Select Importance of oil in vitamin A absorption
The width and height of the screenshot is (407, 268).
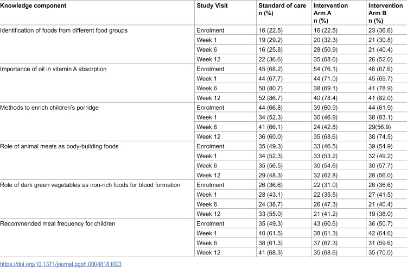[53, 69]
